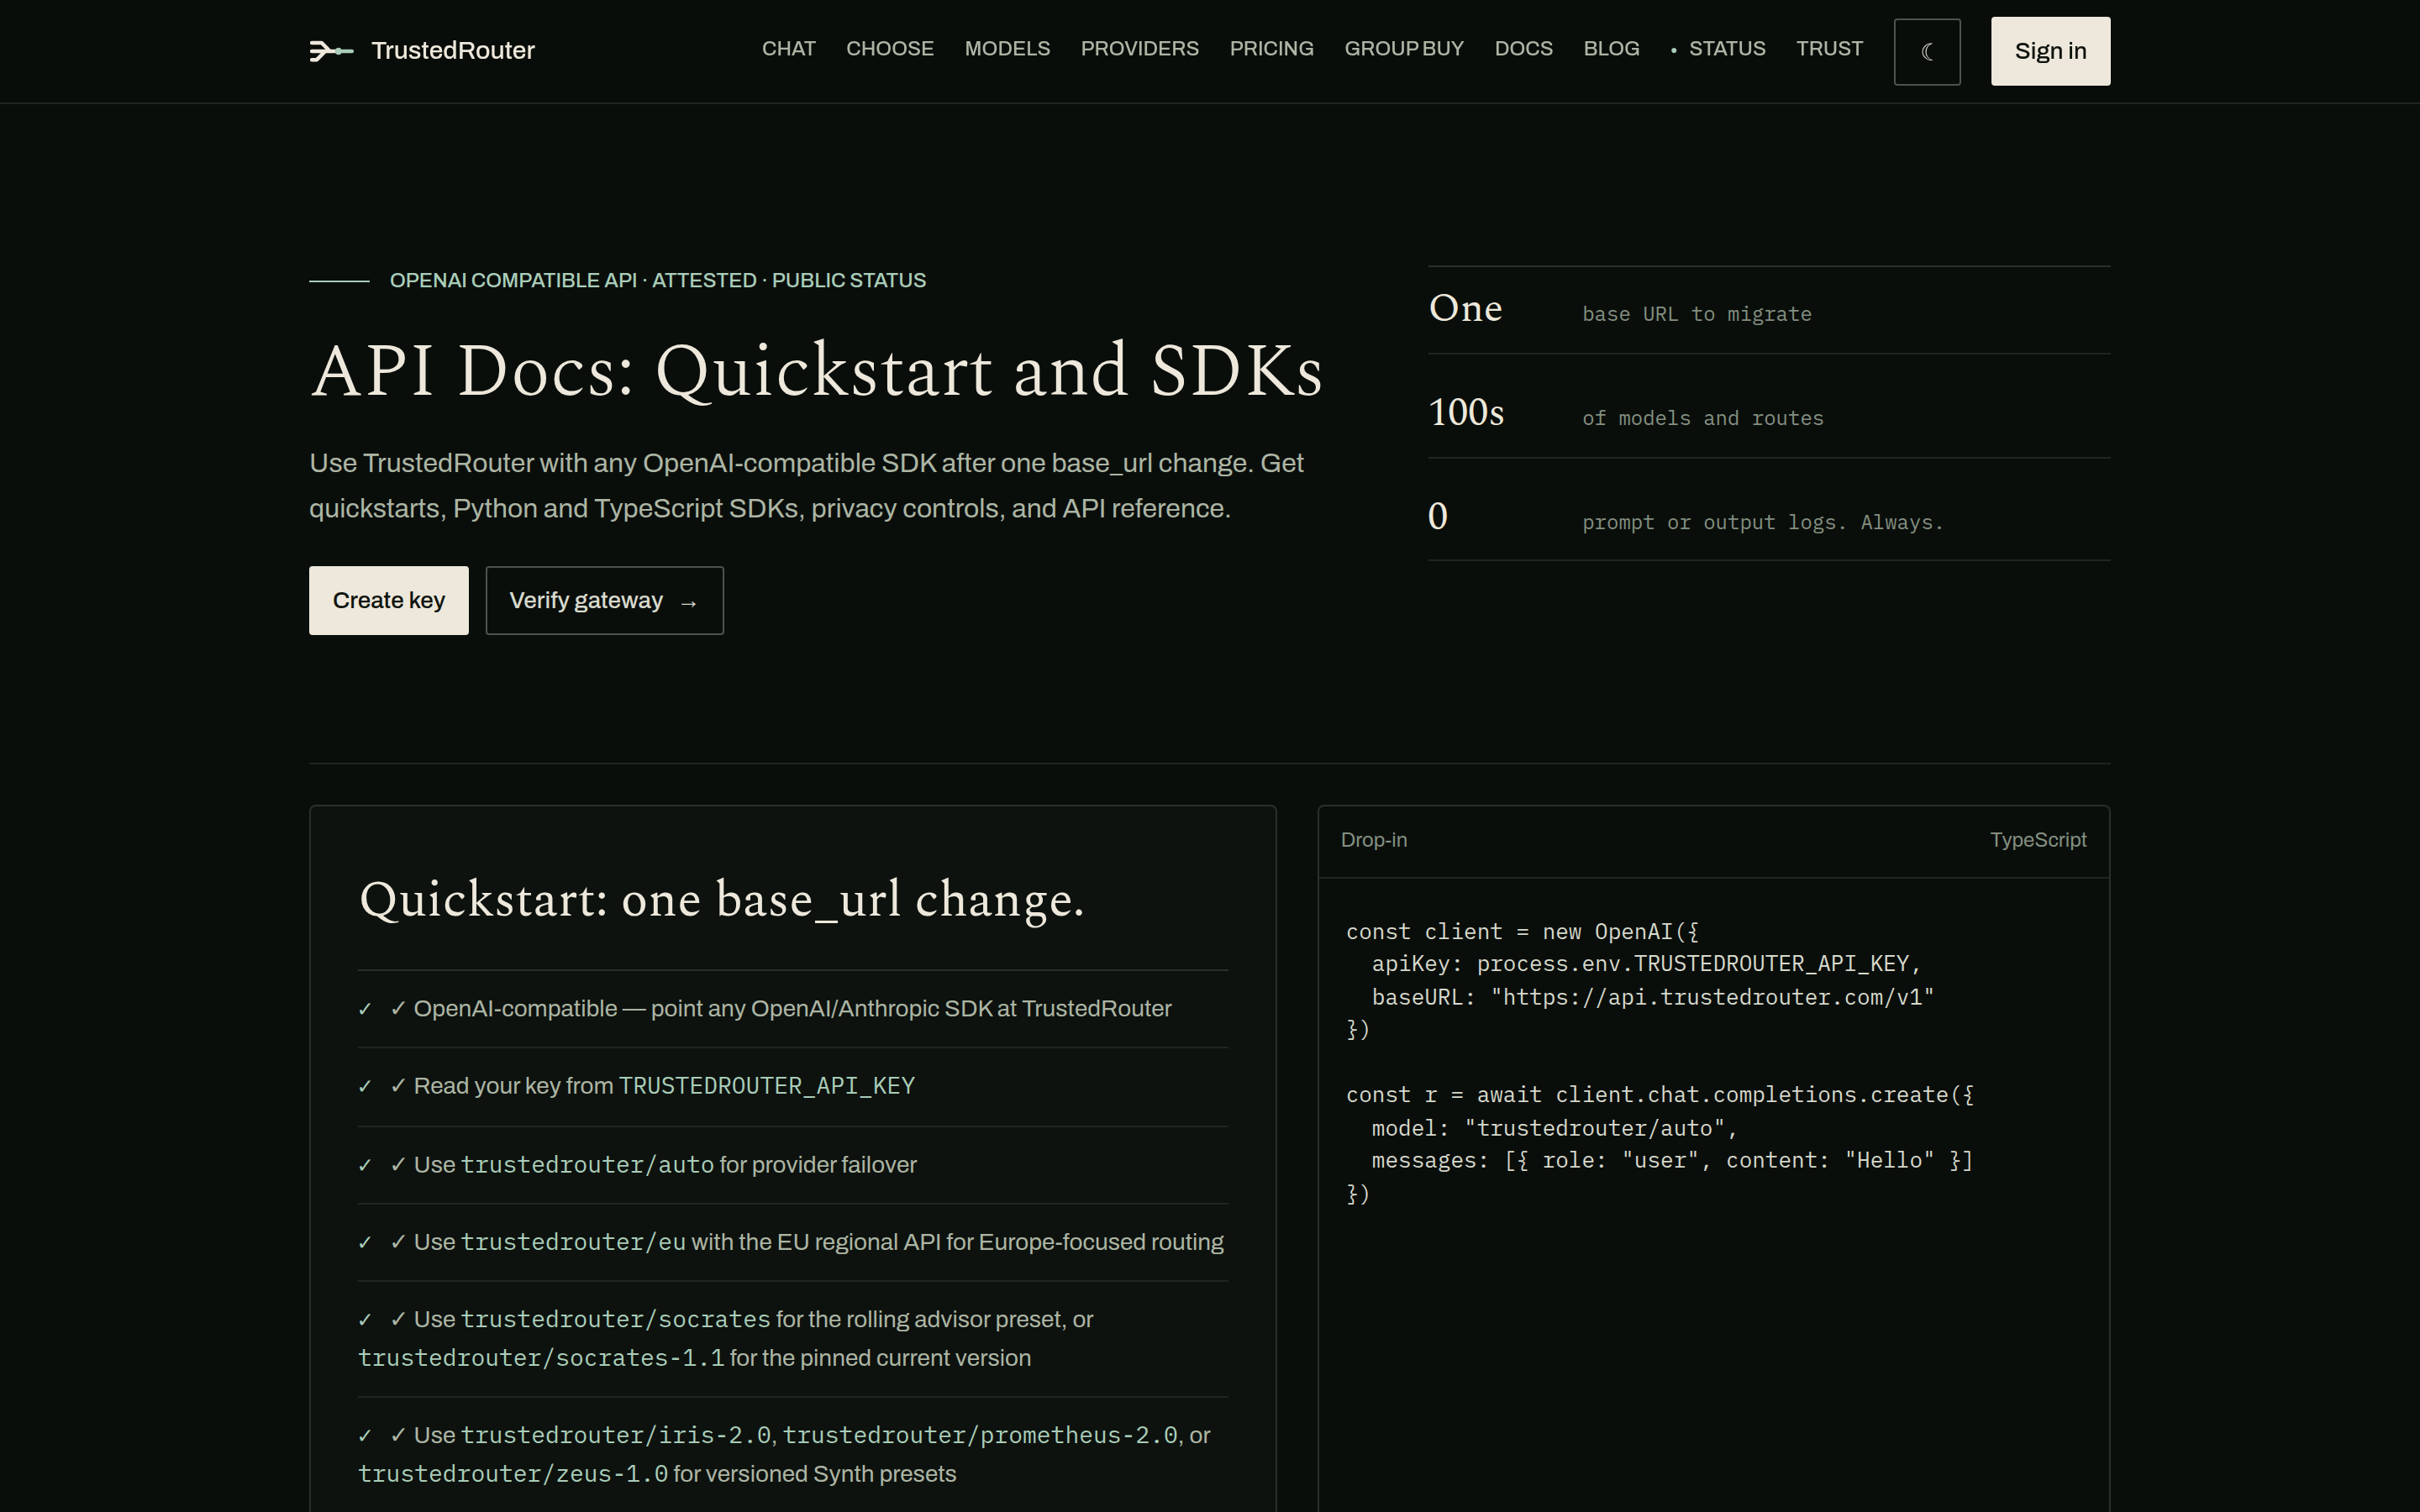Click 'const client = new OpenAI({' line
This screenshot has width=2420, height=1512.
click(1522, 932)
